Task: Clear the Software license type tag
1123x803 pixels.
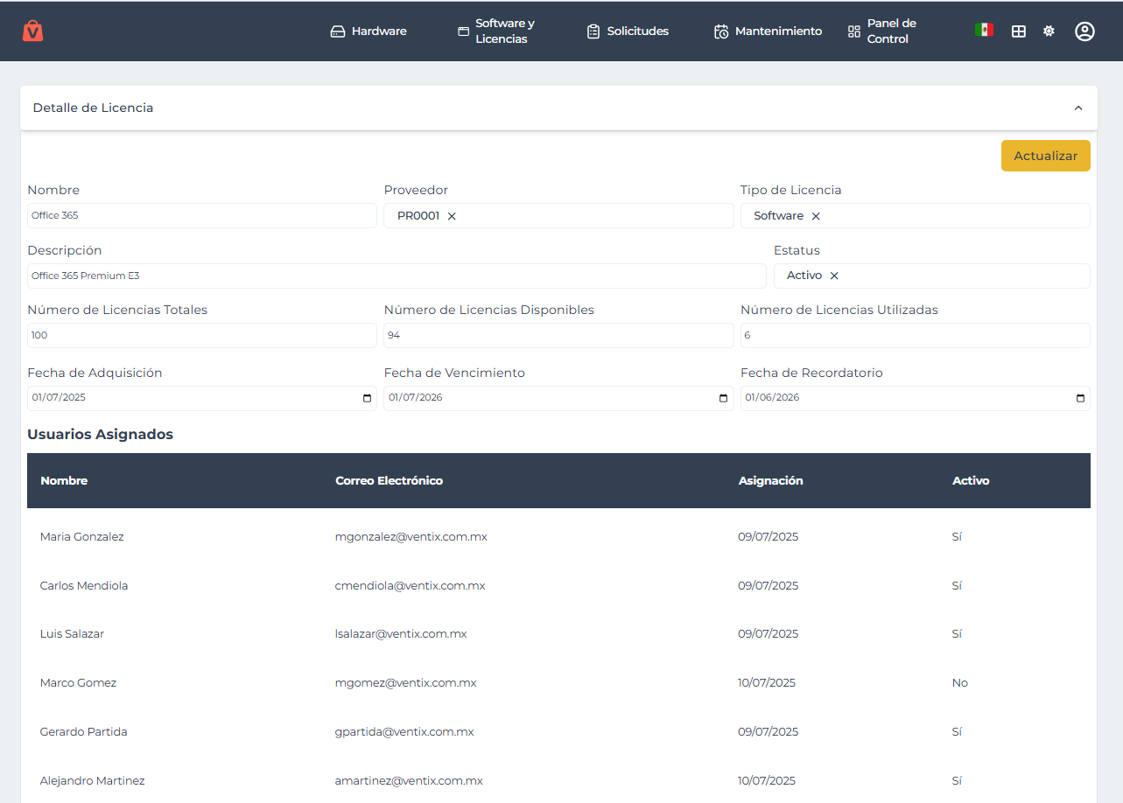Action: click(x=816, y=216)
